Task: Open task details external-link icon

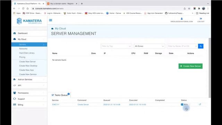Action: [200, 105]
